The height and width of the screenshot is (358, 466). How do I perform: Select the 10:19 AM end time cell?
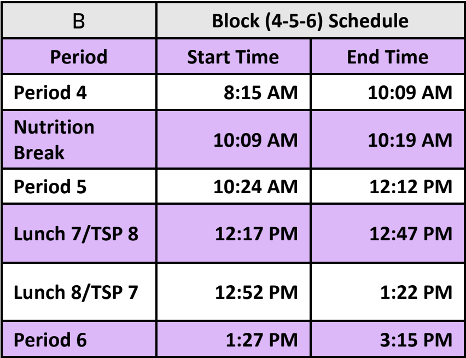tap(388, 140)
